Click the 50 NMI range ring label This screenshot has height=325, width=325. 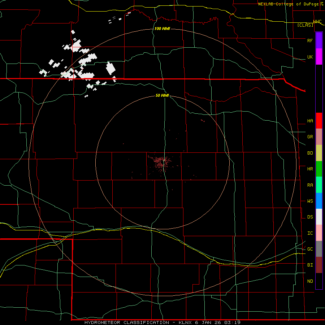[162, 95]
